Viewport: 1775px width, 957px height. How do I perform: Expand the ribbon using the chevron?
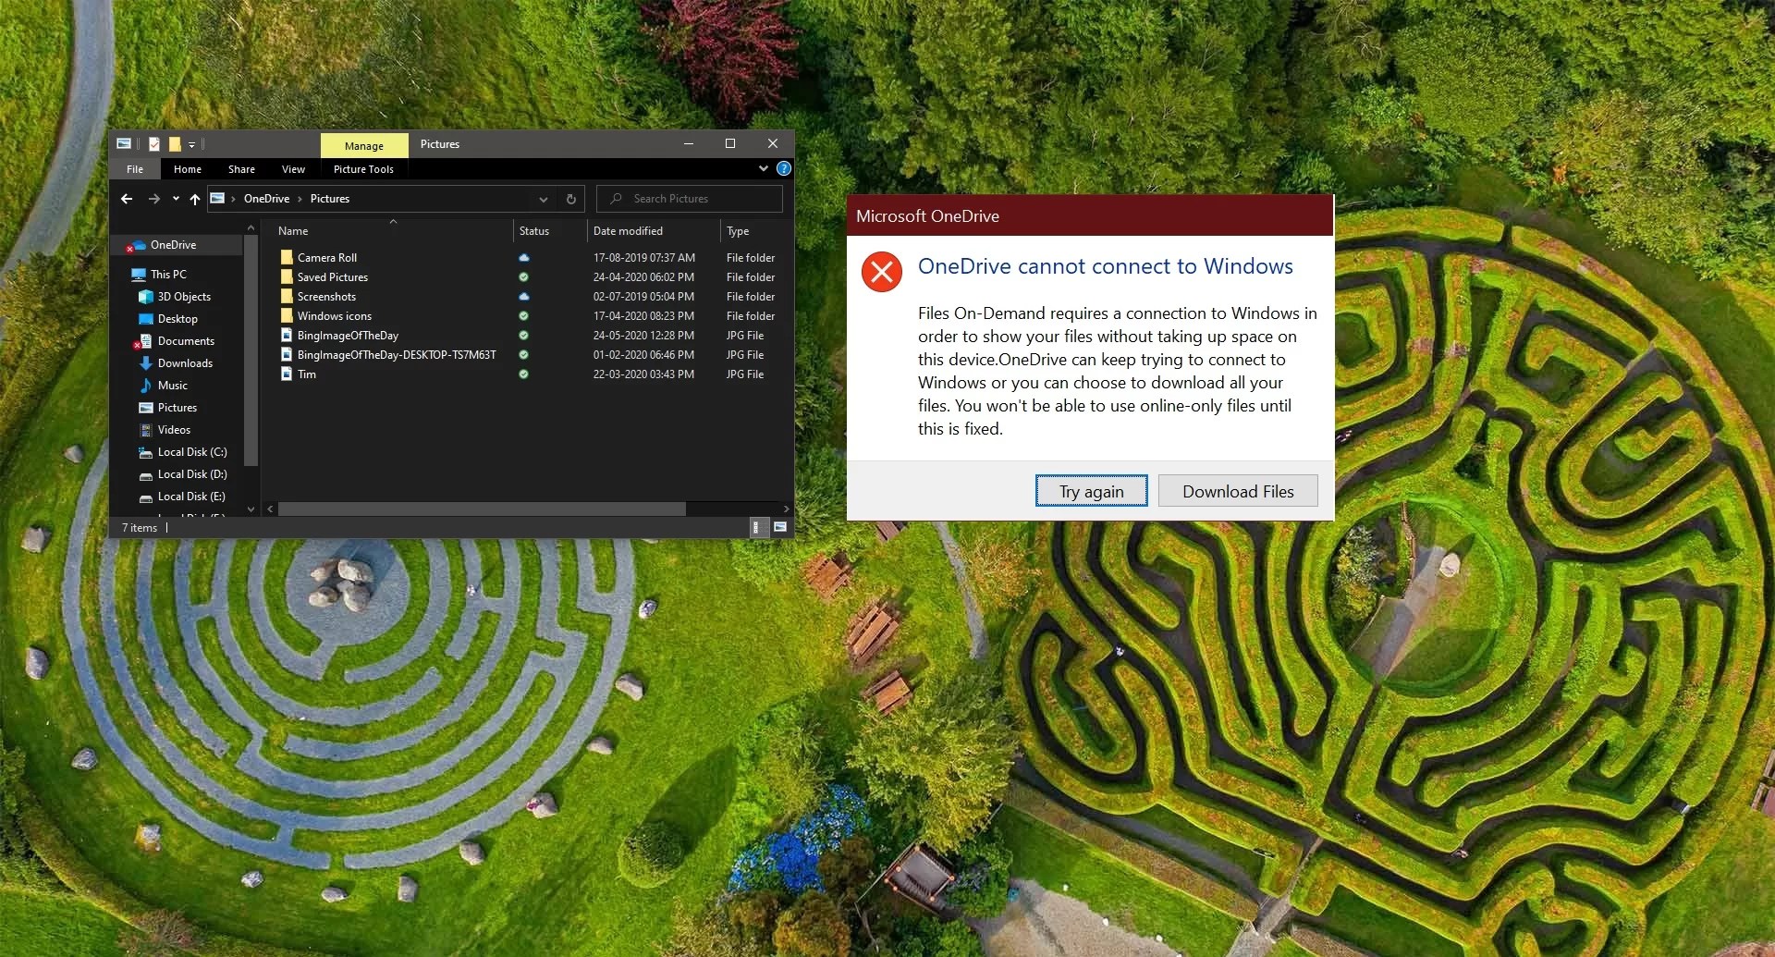click(763, 168)
